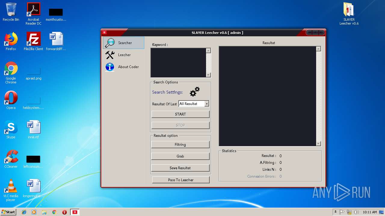Close the SLAYER Leecher window
This screenshot has height=216, width=385.
(x=321, y=32)
